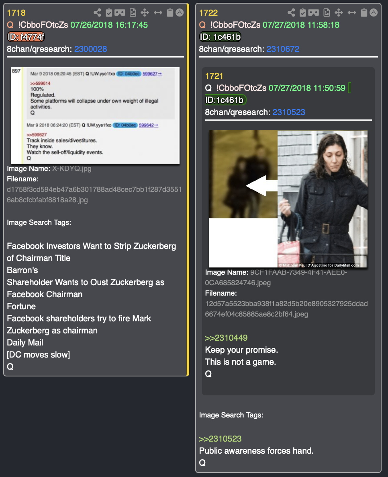Viewport: 388px width, 477px height.
Task: Click the Image Search Tags label in post 1722
Action: 231,415
